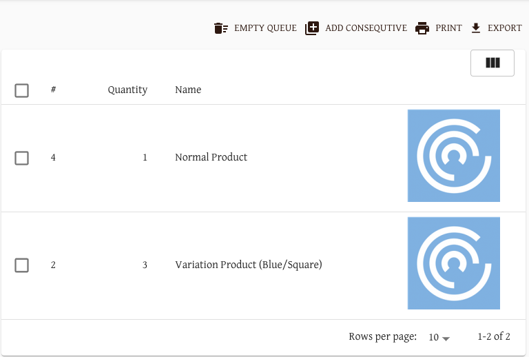The image size is (529, 357).
Task: Open the rows per page value 10
Action: [433, 337]
